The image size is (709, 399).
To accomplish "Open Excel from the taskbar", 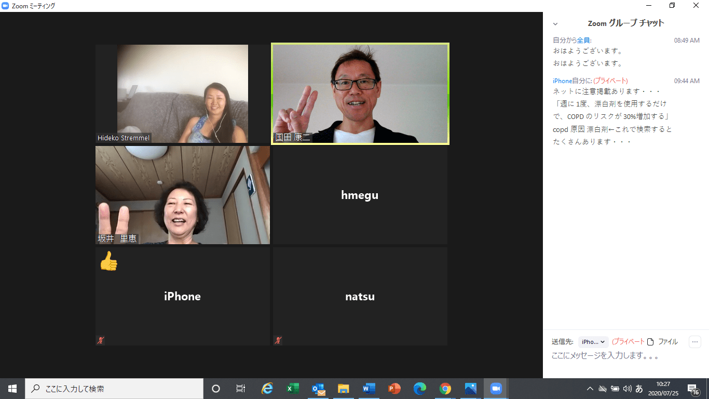I will tap(293, 389).
